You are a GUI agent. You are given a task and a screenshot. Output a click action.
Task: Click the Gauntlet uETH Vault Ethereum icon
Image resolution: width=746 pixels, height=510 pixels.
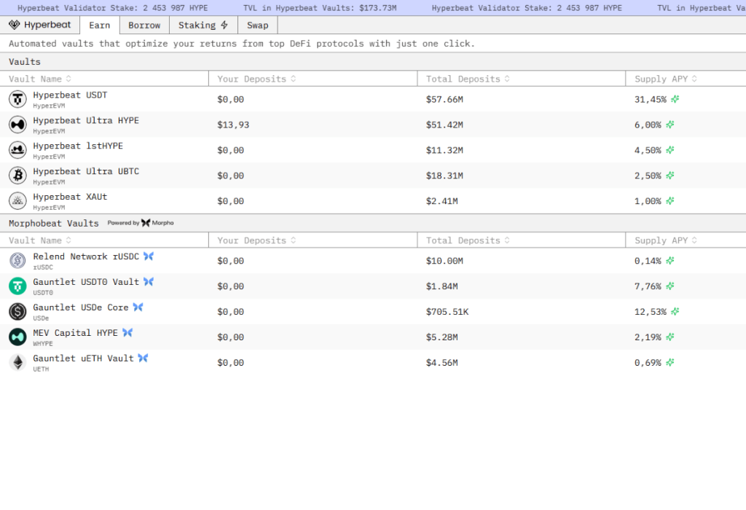point(17,363)
